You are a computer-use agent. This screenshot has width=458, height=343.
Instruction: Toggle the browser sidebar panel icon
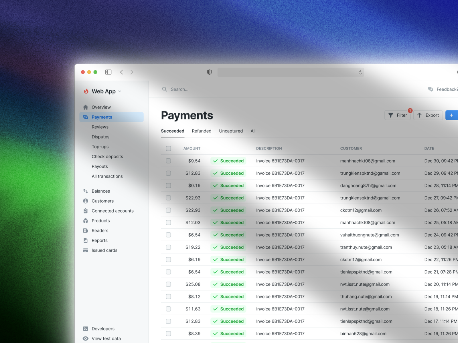[108, 72]
